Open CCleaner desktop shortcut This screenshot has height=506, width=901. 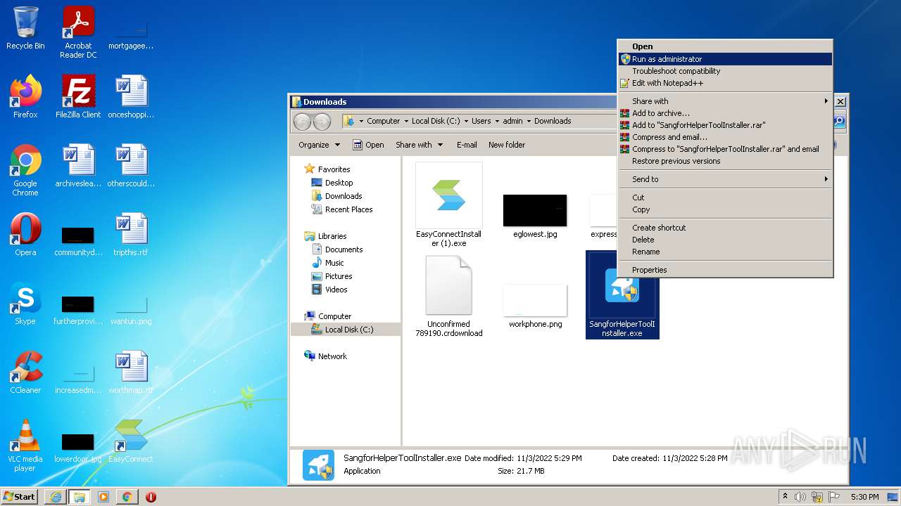pos(25,372)
